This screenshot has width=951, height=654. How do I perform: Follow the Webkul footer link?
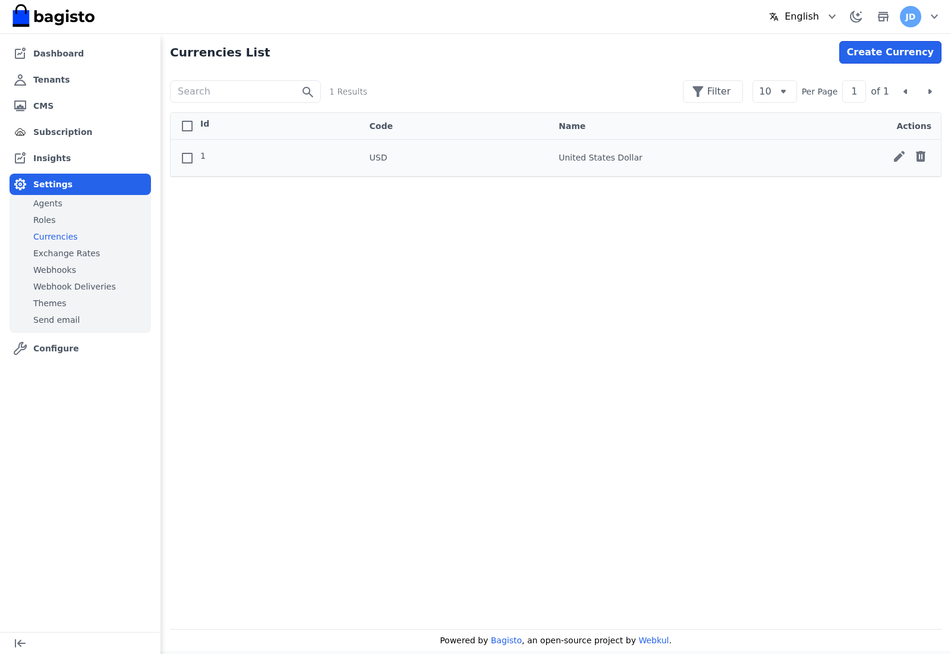653,640
